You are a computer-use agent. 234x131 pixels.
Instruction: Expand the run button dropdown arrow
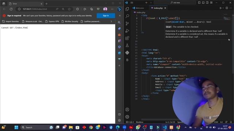tap(223, 8)
